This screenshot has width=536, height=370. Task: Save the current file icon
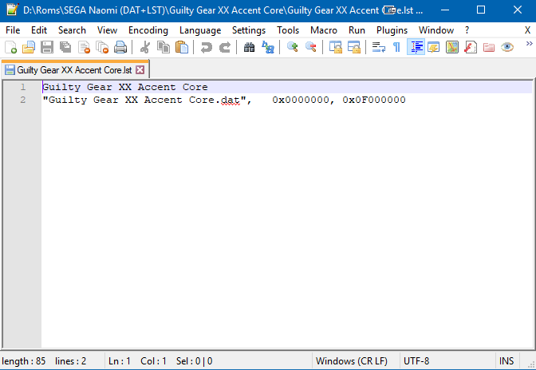point(47,47)
